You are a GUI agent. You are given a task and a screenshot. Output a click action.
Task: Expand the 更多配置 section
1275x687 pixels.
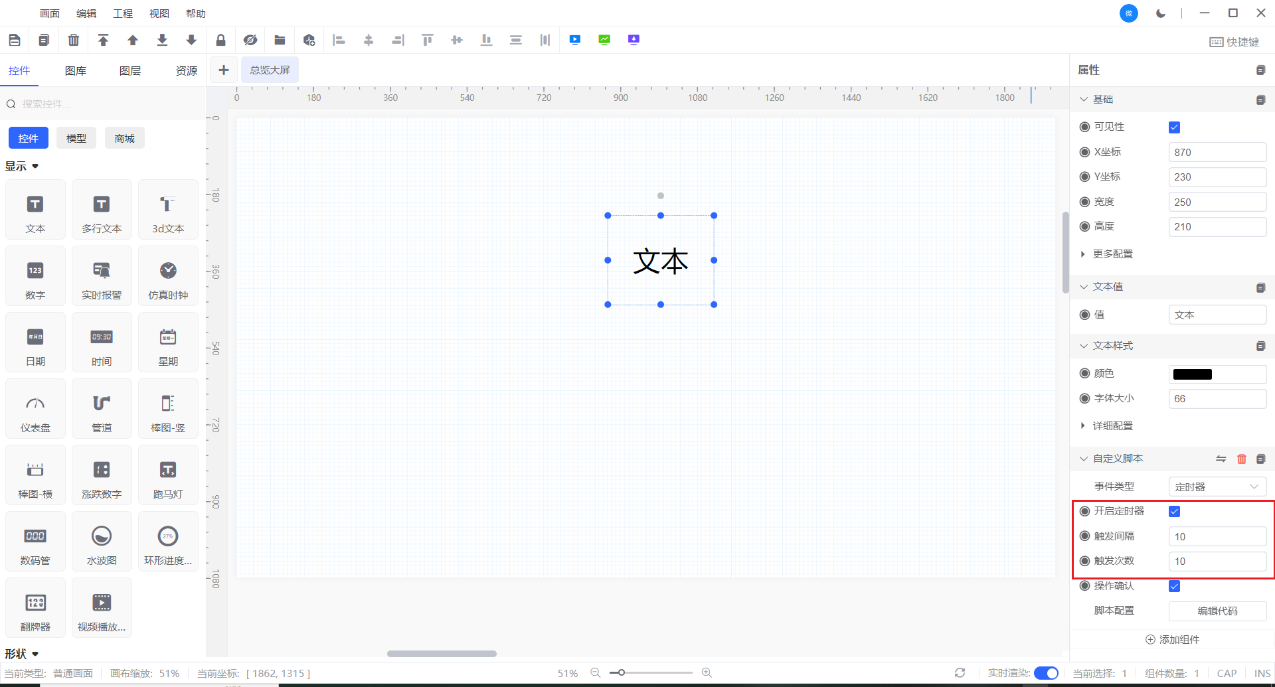pyautogui.click(x=1112, y=254)
